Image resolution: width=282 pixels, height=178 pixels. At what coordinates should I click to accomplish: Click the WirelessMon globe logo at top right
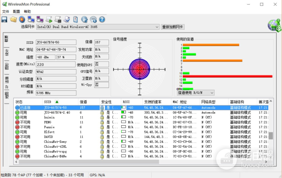click(274, 25)
